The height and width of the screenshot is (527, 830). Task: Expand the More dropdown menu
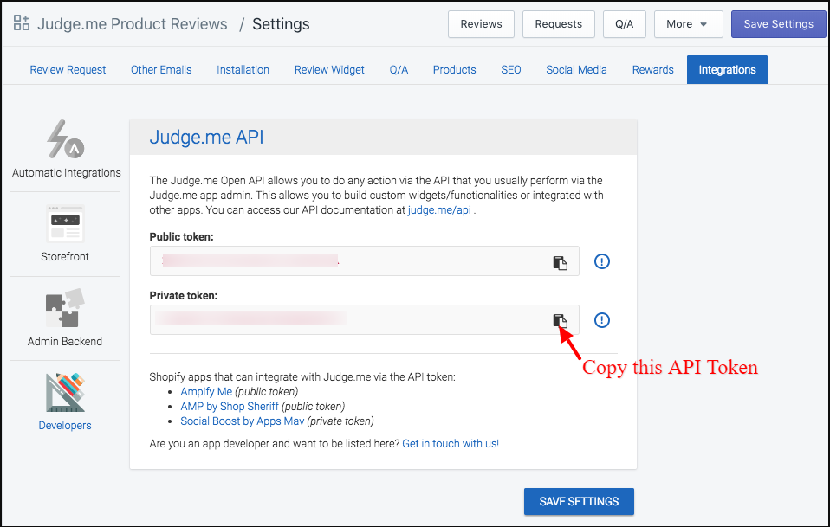(x=688, y=24)
